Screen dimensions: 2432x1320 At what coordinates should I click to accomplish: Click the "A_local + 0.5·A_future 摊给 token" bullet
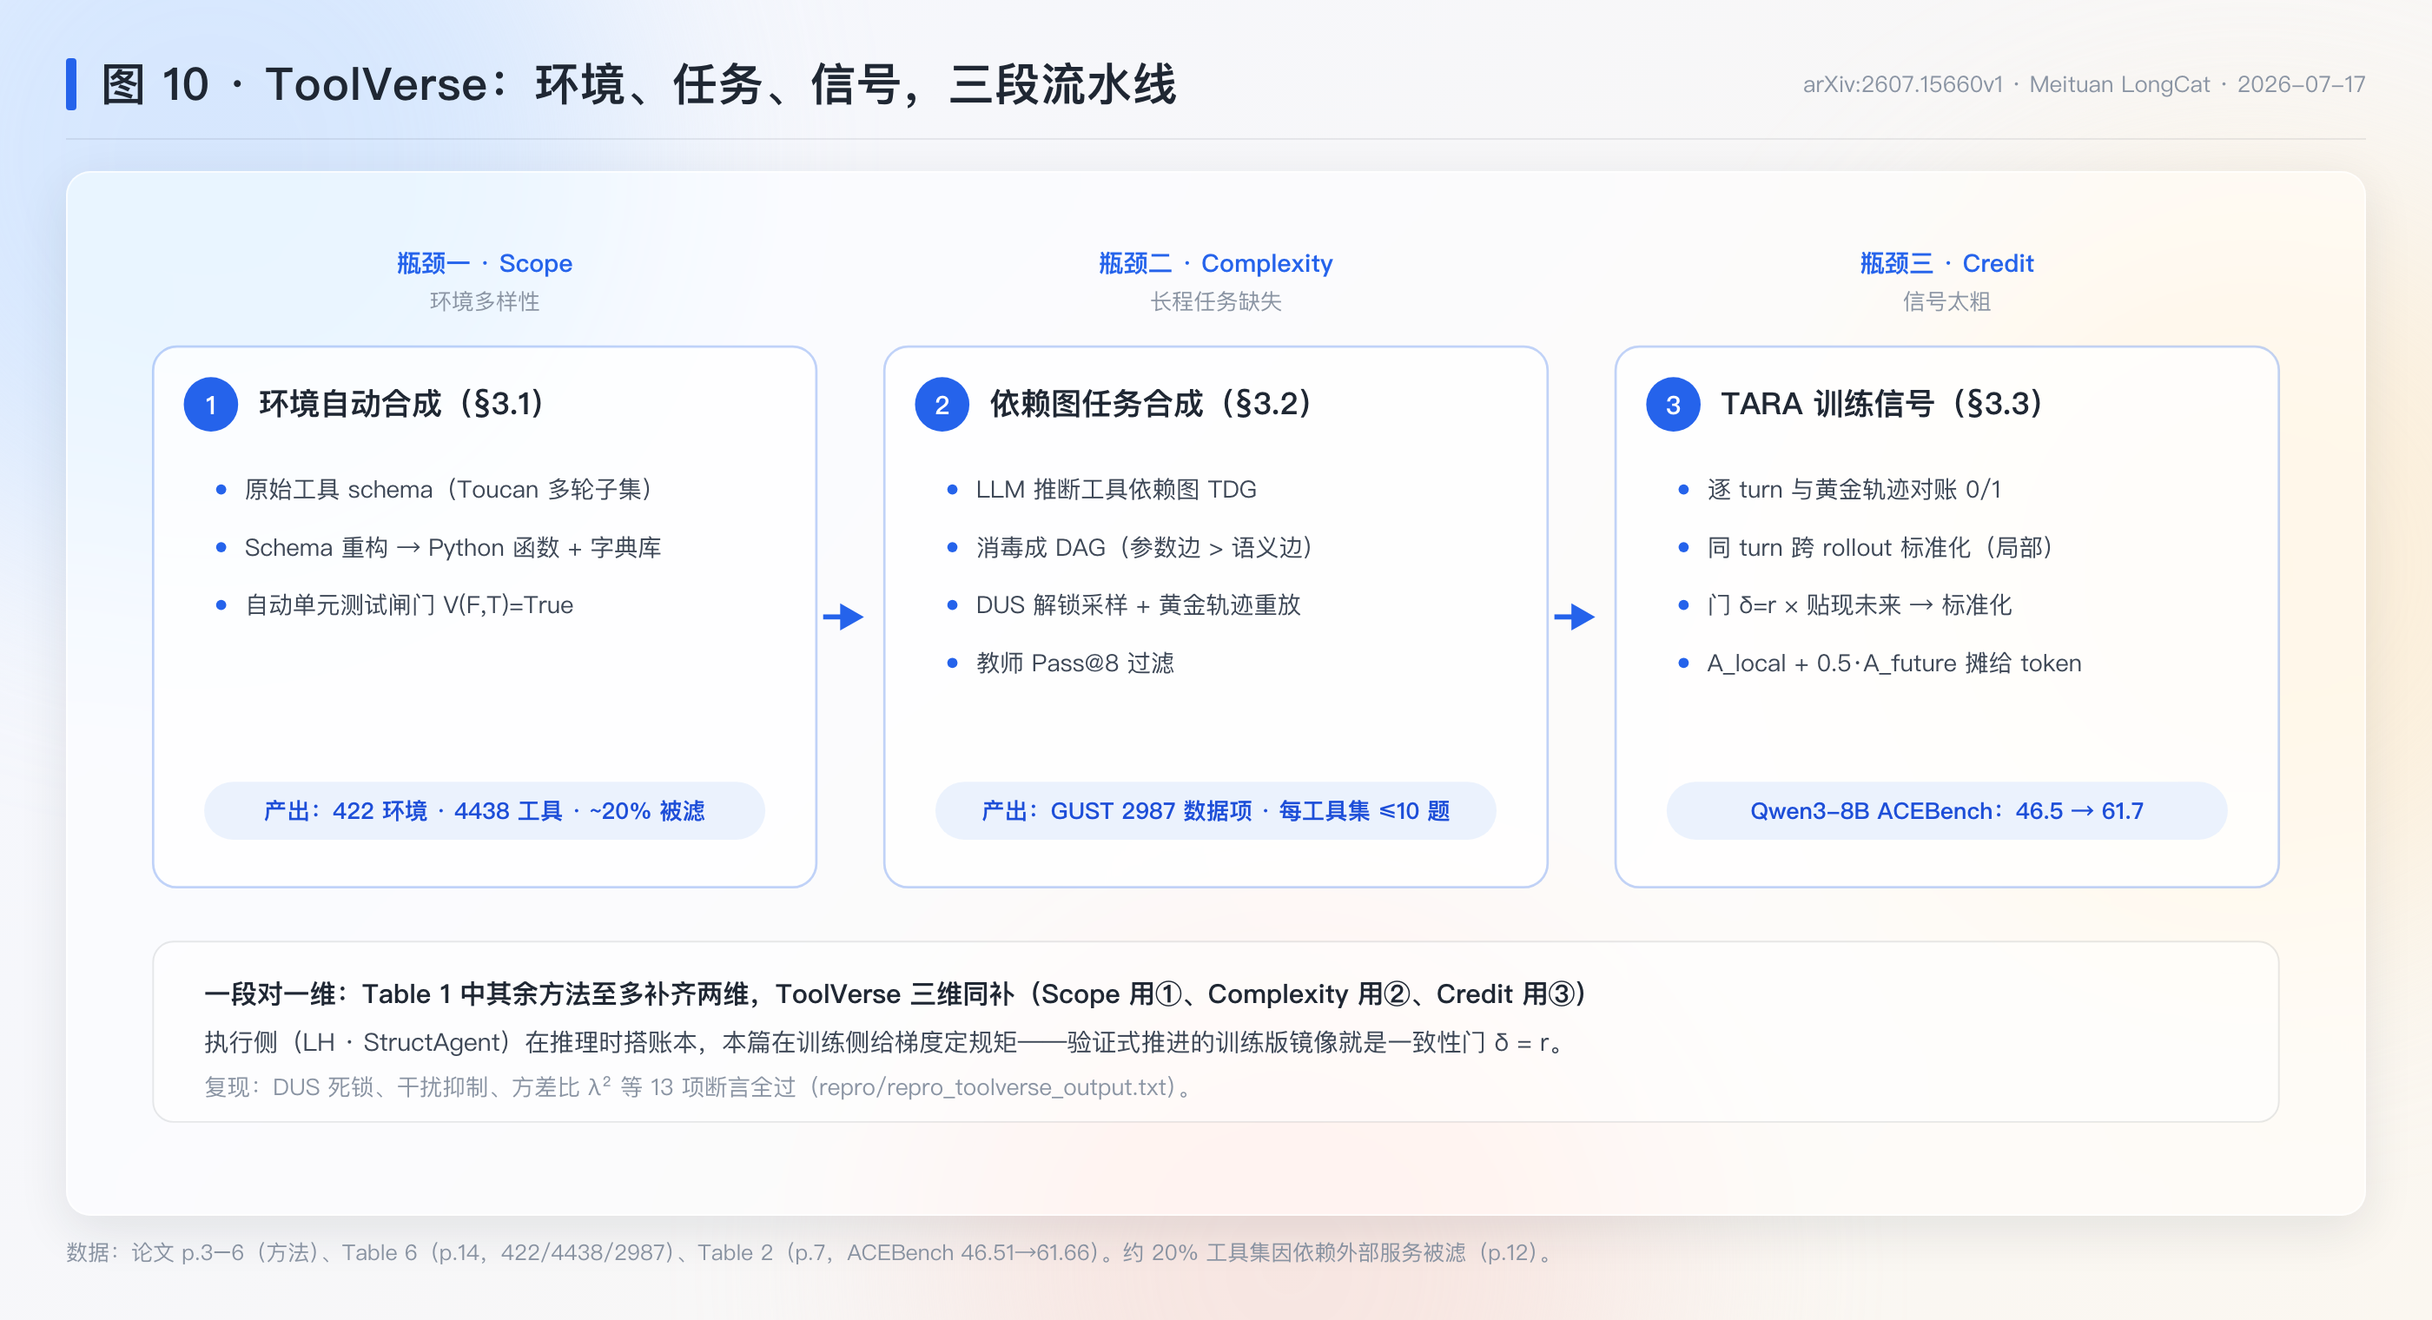(x=1893, y=663)
